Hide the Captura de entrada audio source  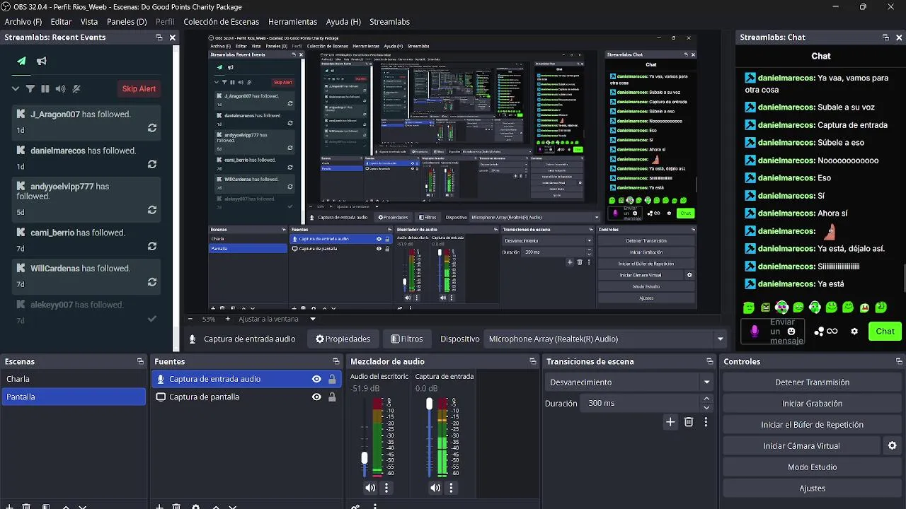click(316, 379)
